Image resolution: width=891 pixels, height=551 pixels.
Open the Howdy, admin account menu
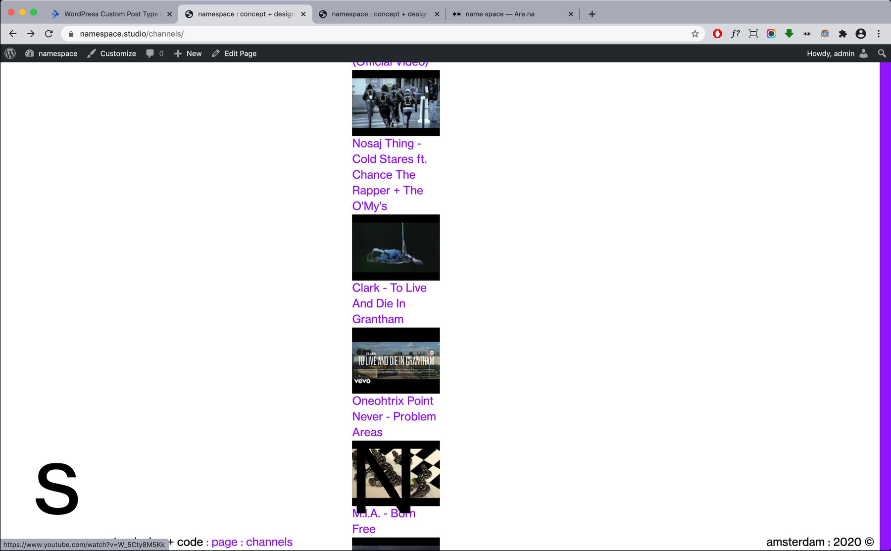coord(837,53)
